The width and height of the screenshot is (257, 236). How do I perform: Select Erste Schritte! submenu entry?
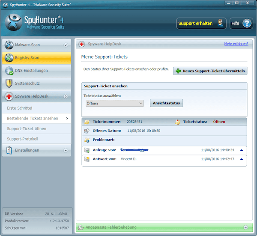coord(37,108)
